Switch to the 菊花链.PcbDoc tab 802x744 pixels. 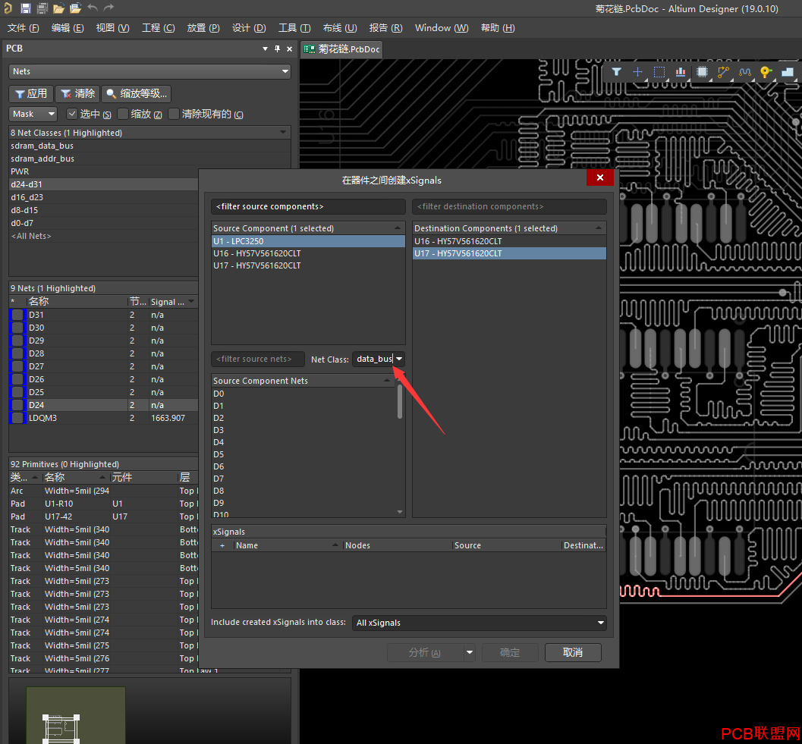coord(341,49)
